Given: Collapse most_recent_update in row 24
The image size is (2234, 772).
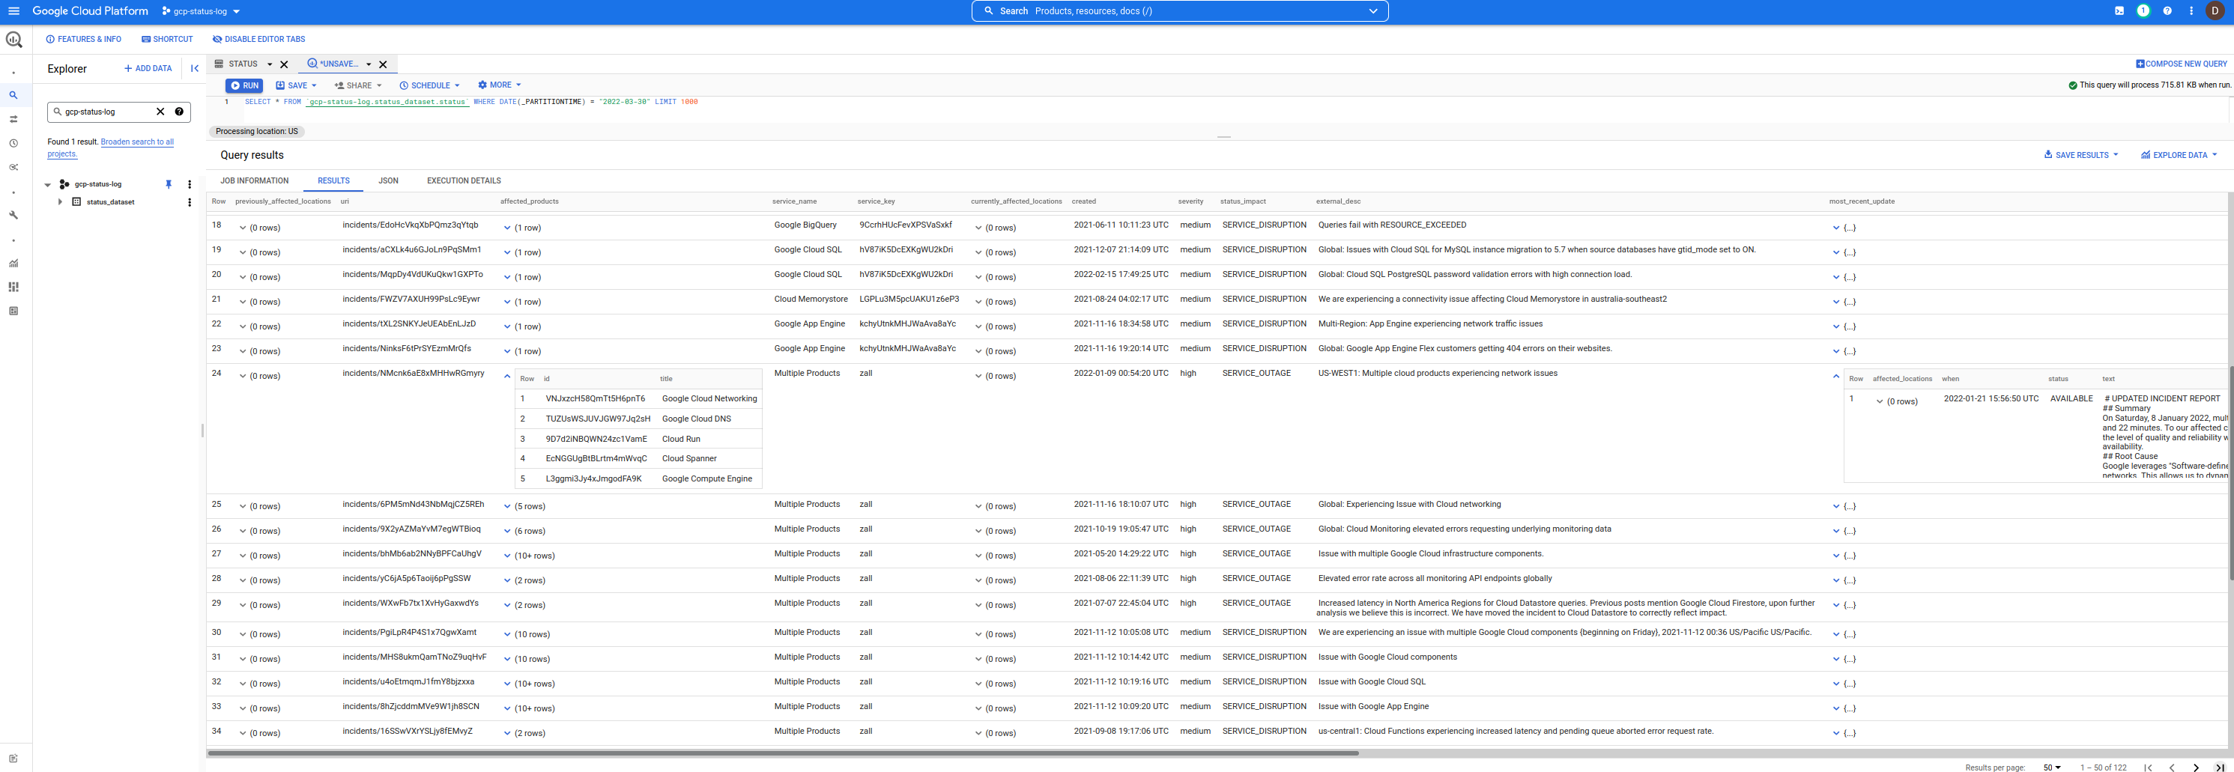Looking at the screenshot, I should pos(1836,377).
